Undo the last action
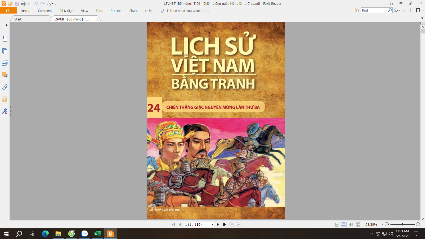 coord(36,4)
